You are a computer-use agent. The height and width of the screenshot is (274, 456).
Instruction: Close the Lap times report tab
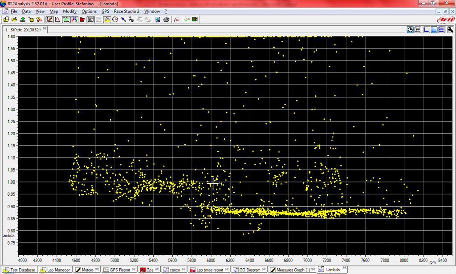pyautogui.click(x=227, y=269)
